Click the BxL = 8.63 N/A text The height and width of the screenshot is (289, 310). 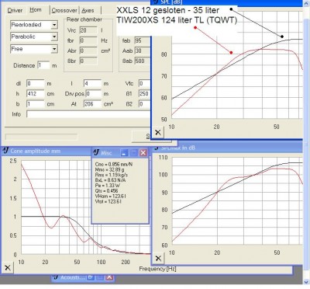111,180
